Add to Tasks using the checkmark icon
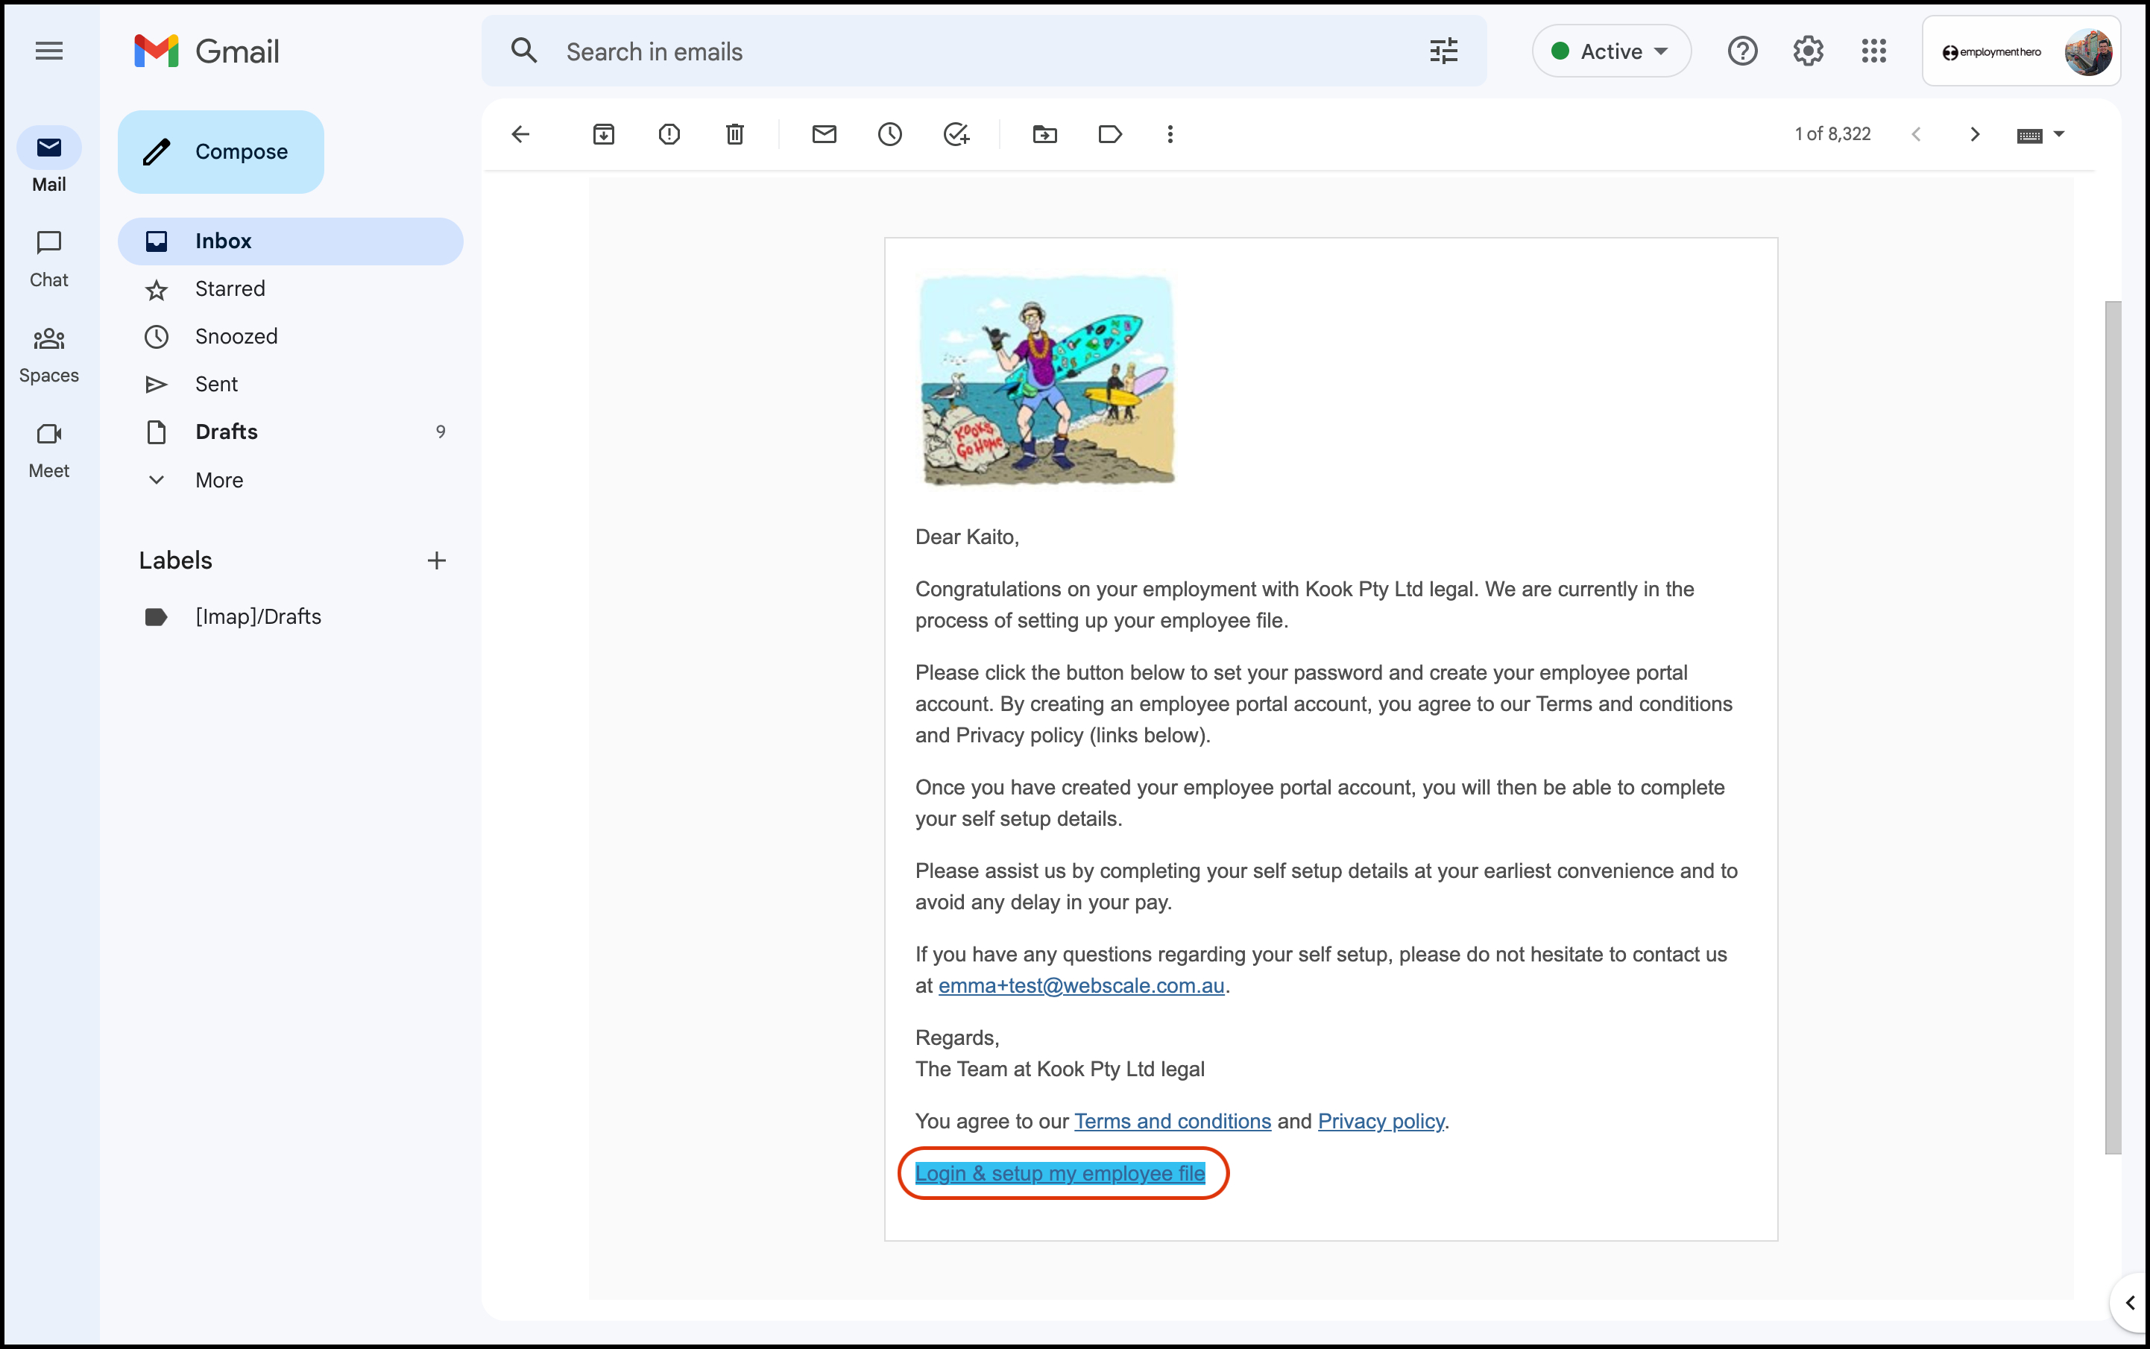 tap(956, 135)
